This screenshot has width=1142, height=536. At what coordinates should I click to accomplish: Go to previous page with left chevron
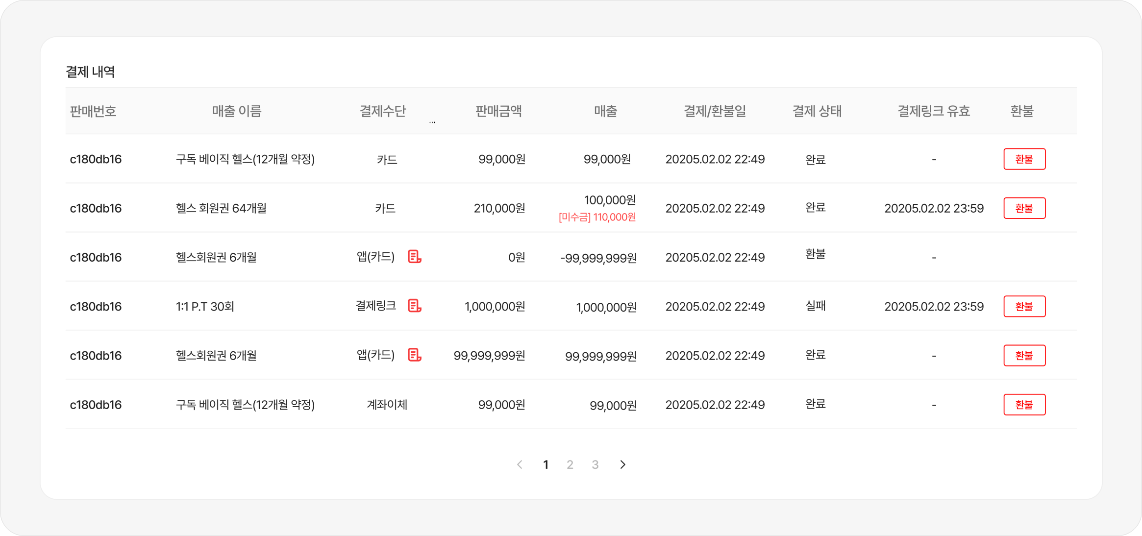click(520, 464)
